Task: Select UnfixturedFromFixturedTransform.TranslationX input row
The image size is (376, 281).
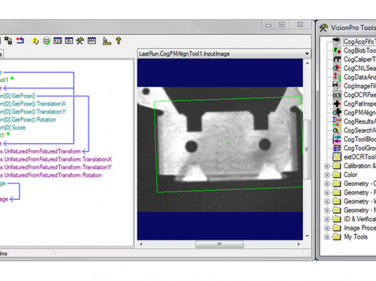Action: (x=56, y=159)
